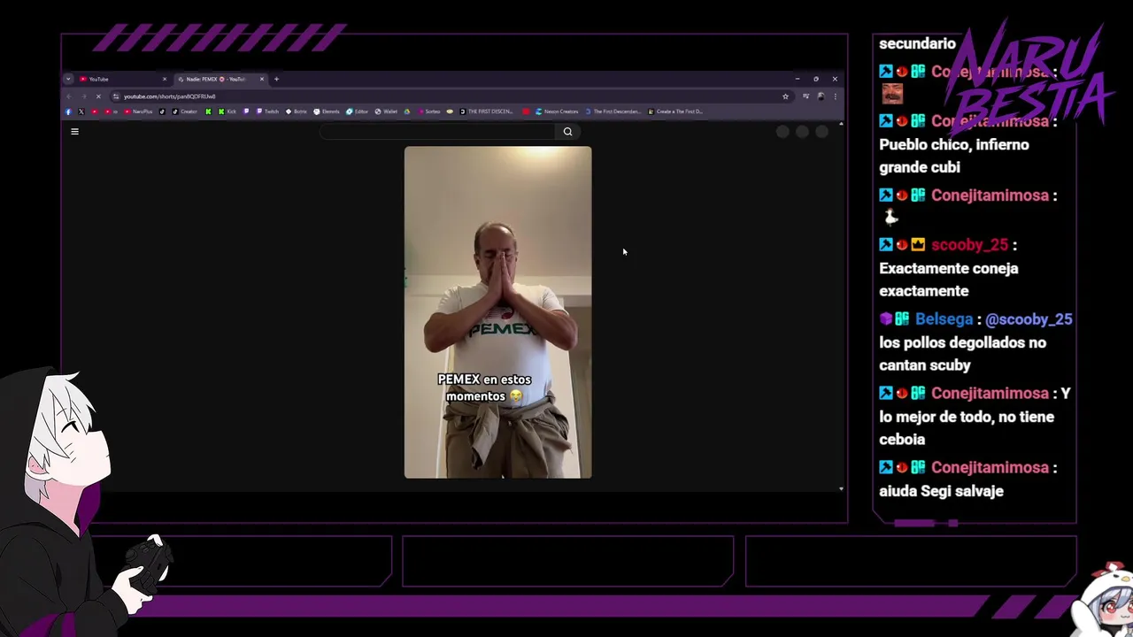Screen dimensions: 1133x637
Task: Click the @scooby_25 mention in chat
Action: tap(1029, 319)
